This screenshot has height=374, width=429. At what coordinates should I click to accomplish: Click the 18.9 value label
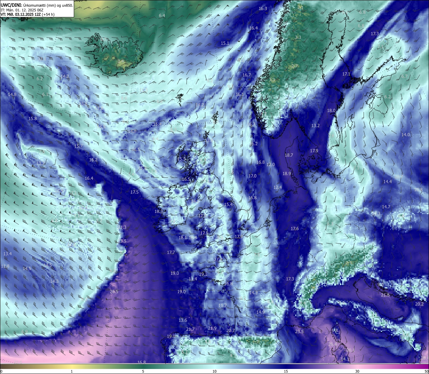287,174
